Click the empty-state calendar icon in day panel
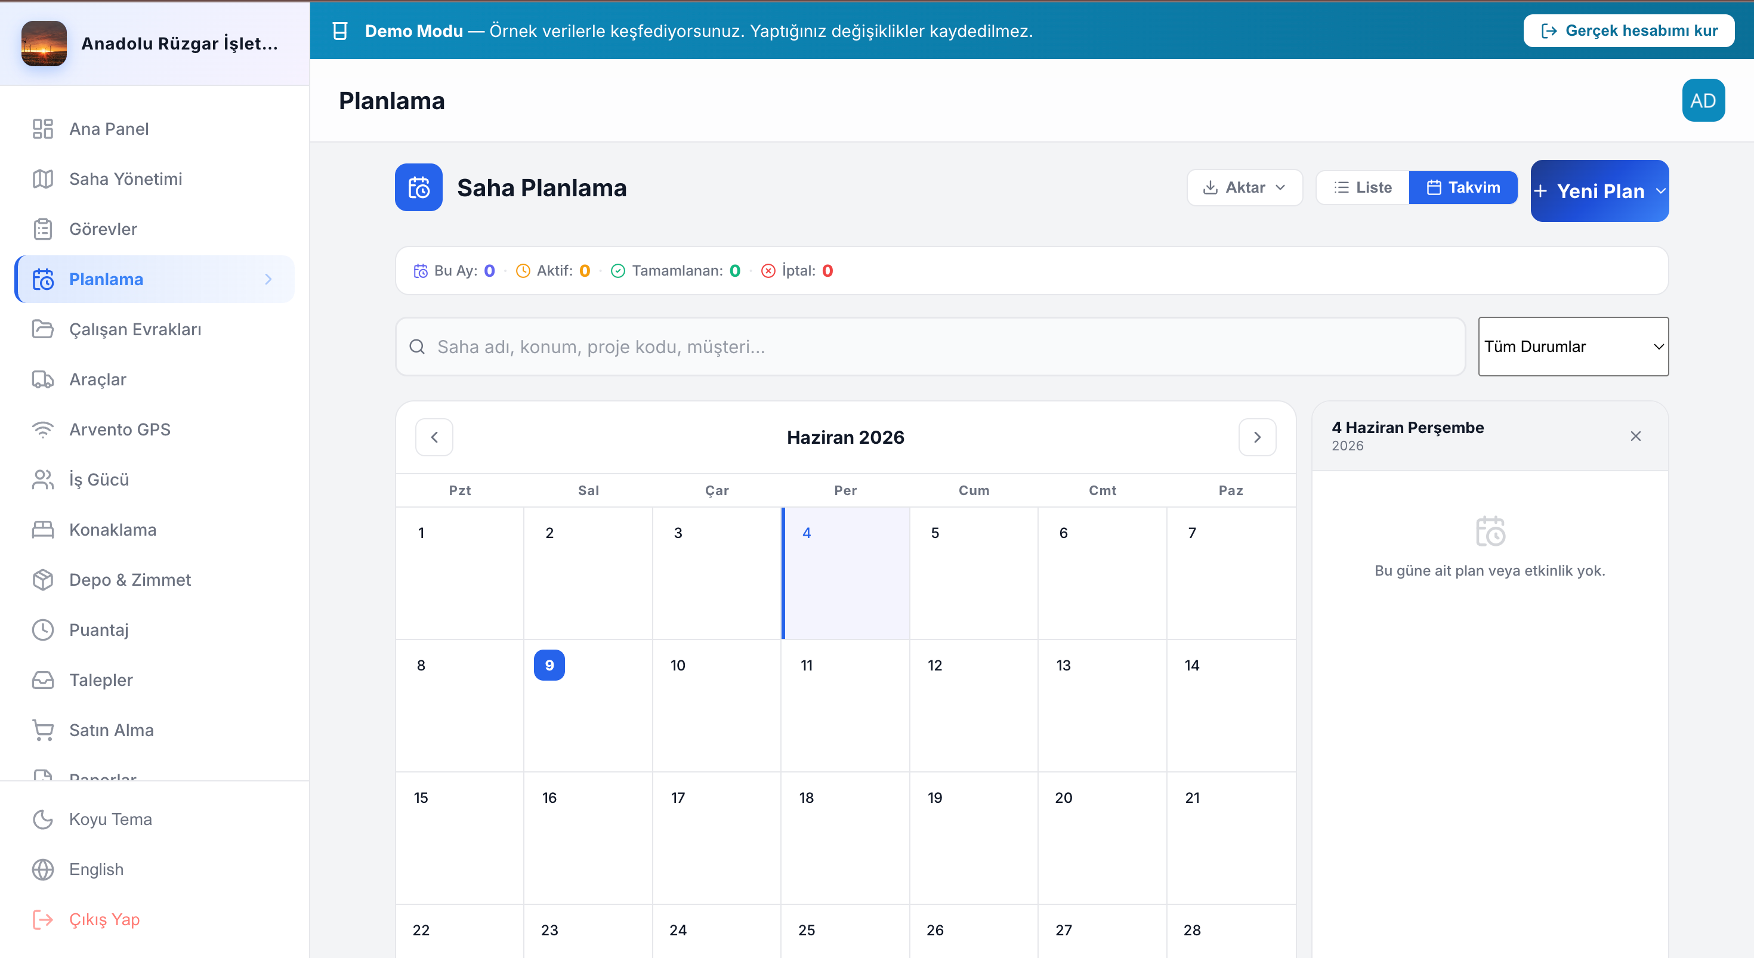Viewport: 1754px width, 958px height. (1490, 531)
